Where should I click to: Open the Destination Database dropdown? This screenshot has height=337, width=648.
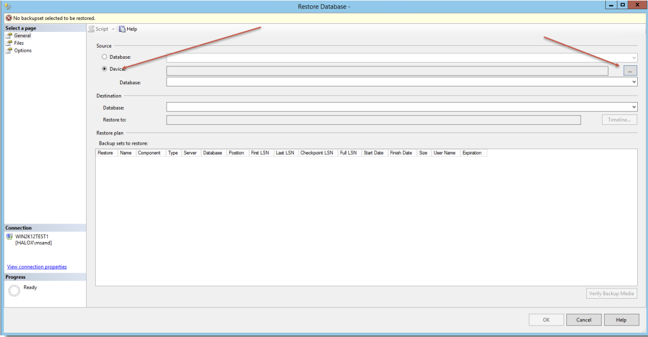[633, 107]
